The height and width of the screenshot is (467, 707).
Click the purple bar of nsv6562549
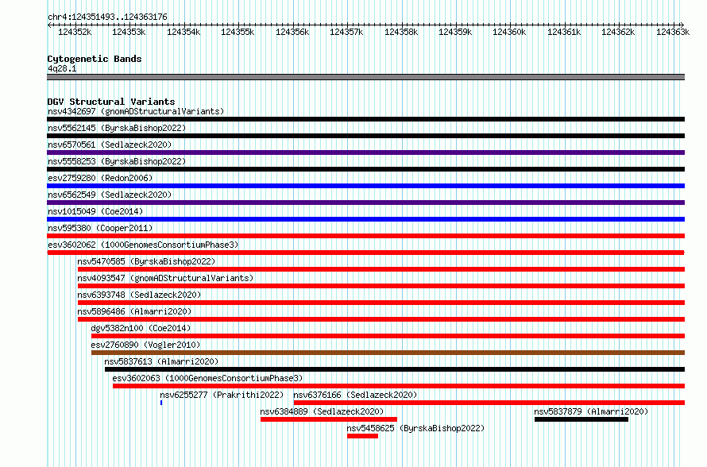click(x=365, y=203)
